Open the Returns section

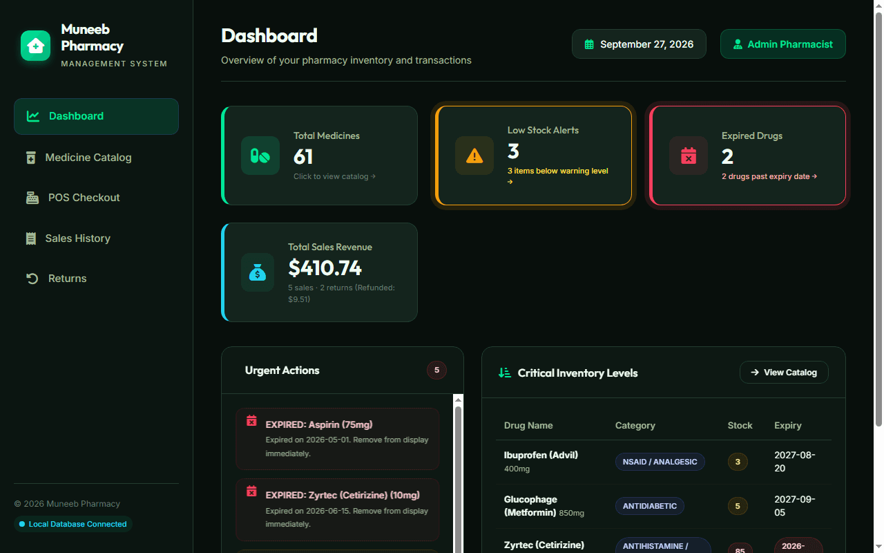[96, 279]
